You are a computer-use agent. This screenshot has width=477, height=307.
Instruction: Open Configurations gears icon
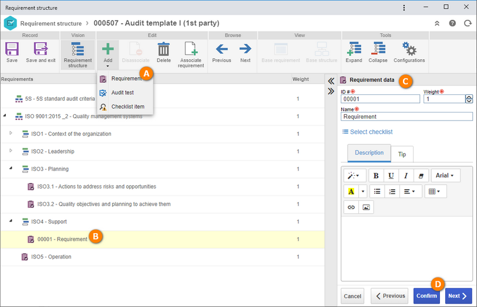tap(409, 49)
